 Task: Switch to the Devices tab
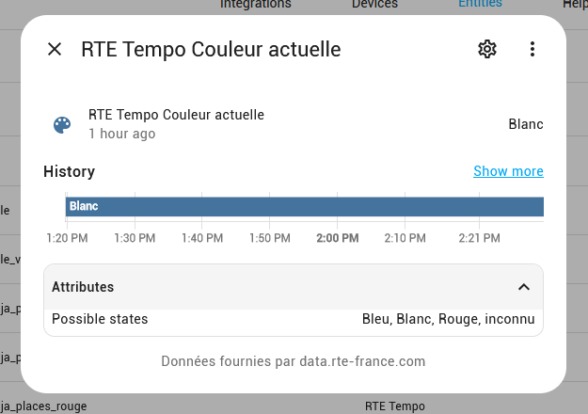(374, 4)
